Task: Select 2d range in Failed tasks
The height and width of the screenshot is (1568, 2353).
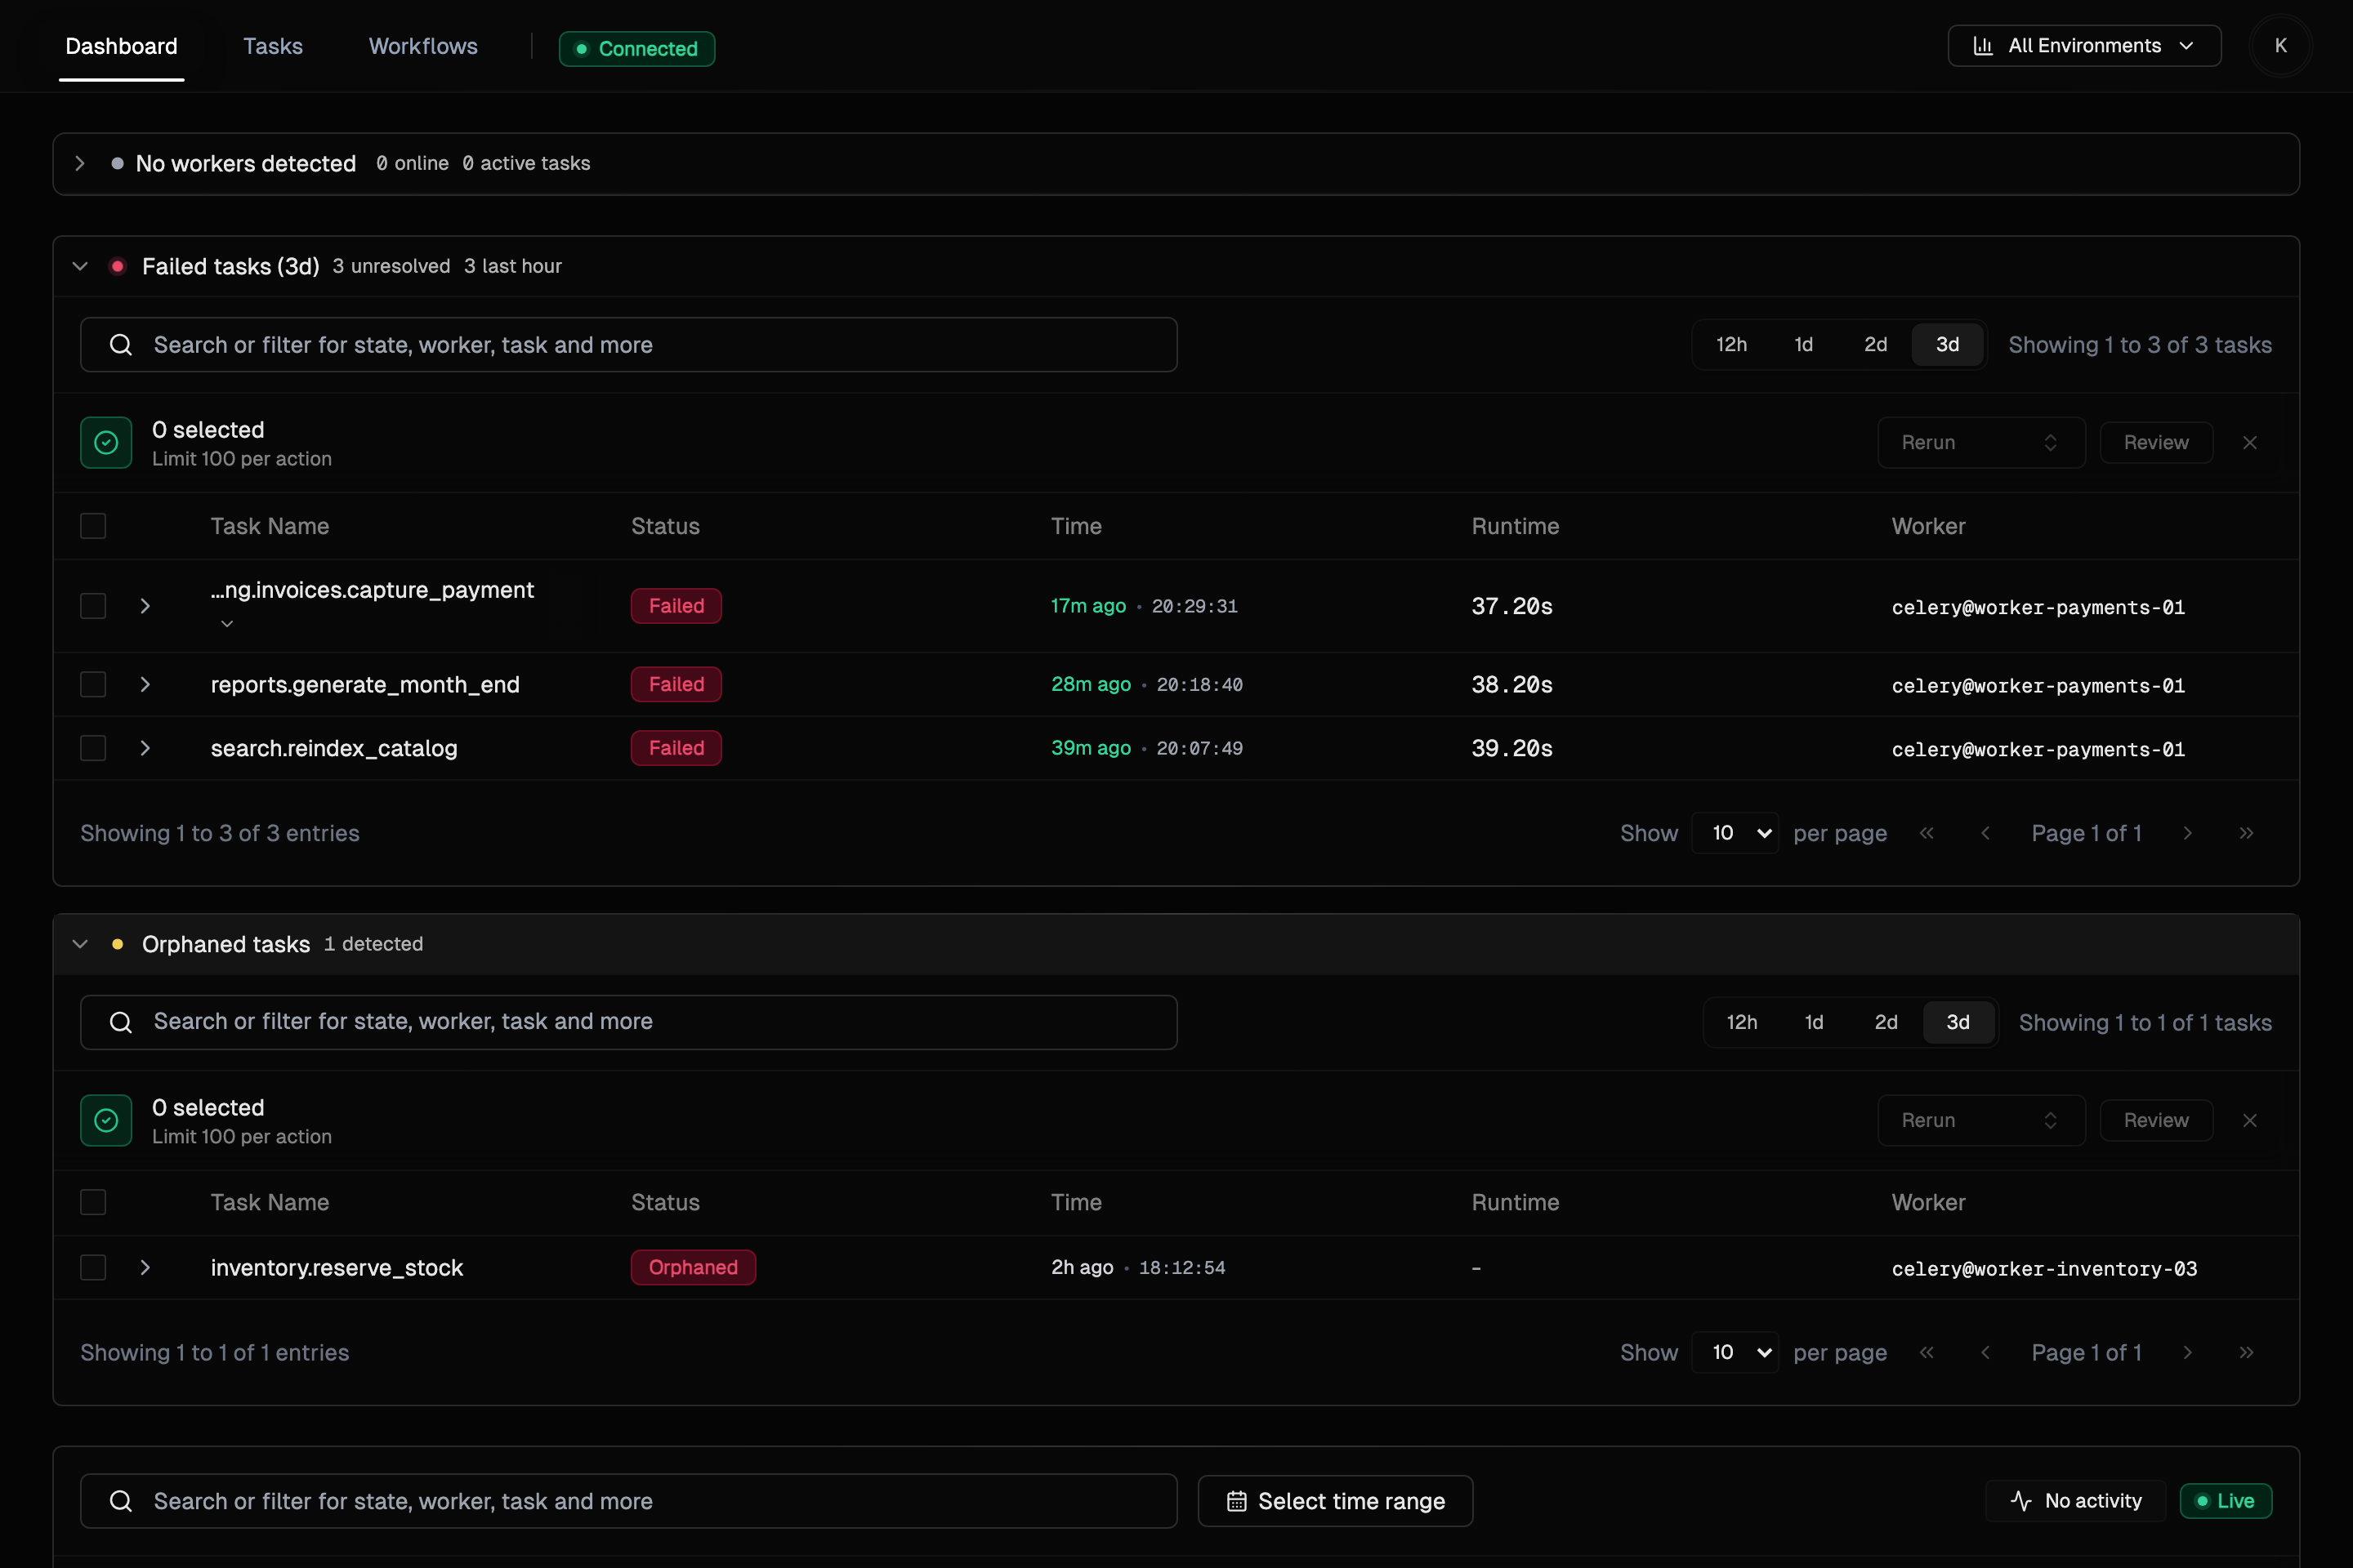Action: pos(1876,345)
